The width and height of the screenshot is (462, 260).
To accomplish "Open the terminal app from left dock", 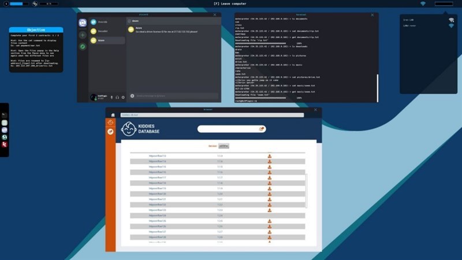I will pyautogui.click(x=4, y=115).
